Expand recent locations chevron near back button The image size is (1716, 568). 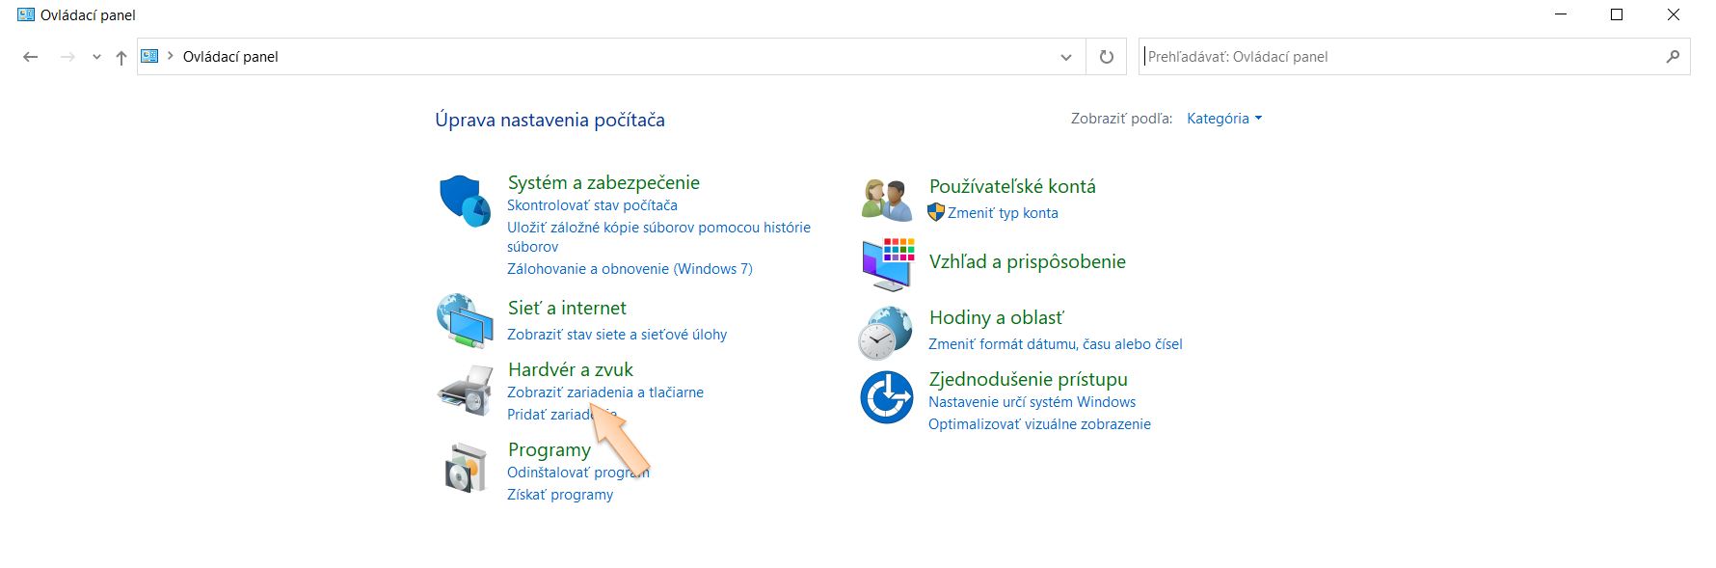96,57
